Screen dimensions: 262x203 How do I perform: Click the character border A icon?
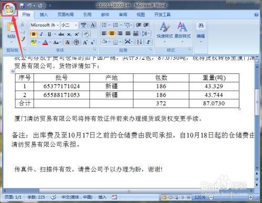click(93, 25)
